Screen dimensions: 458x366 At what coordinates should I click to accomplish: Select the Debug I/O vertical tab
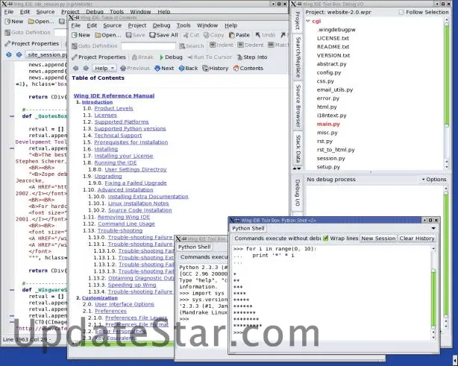[298, 192]
